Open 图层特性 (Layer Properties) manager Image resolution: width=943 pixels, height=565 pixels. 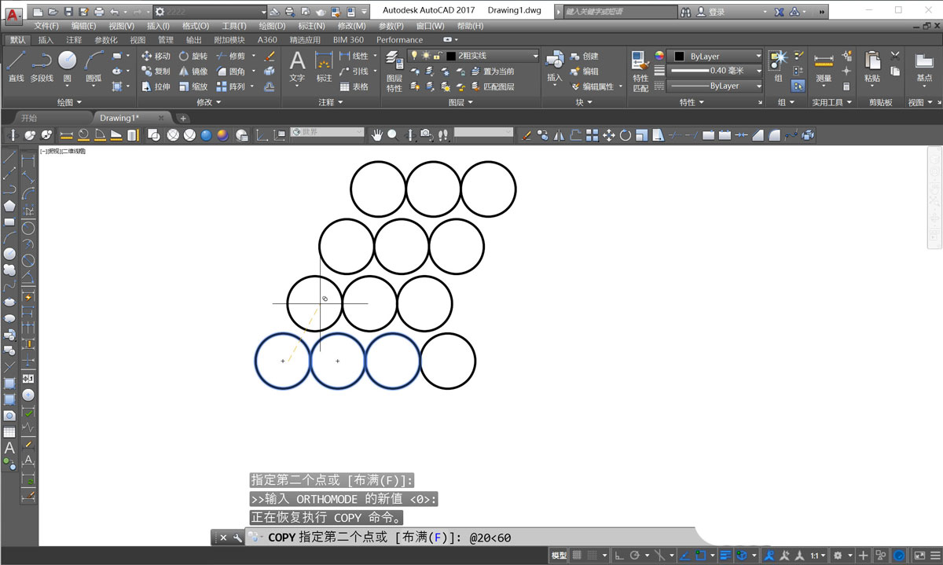[x=394, y=71]
